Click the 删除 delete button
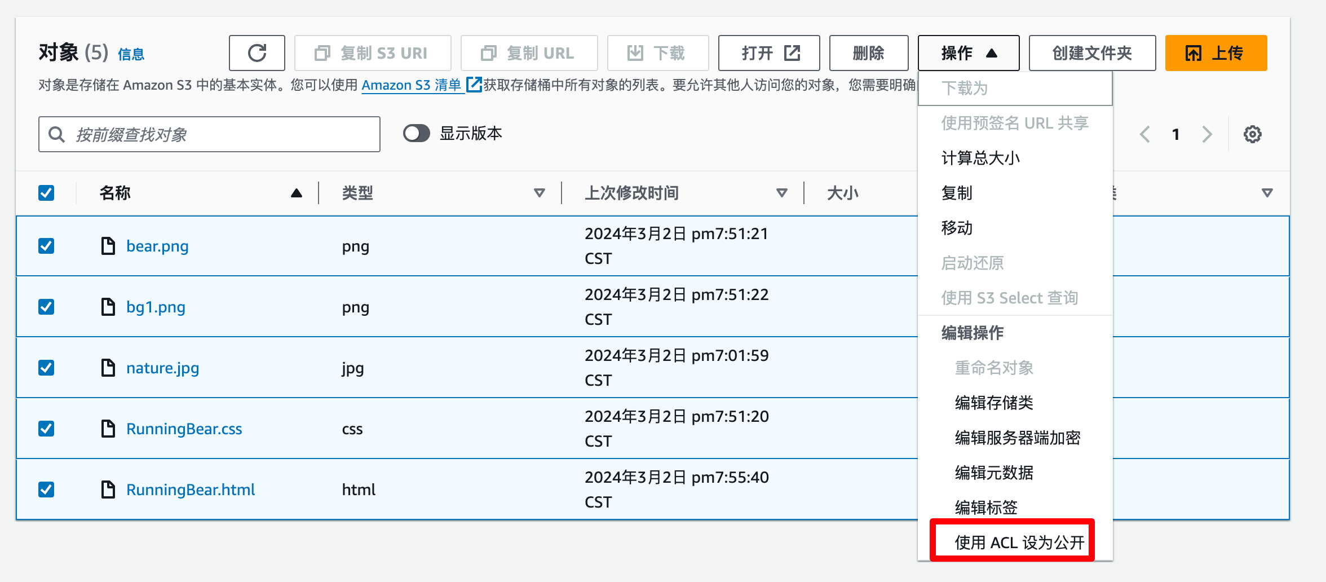The width and height of the screenshot is (1326, 582). (x=869, y=53)
